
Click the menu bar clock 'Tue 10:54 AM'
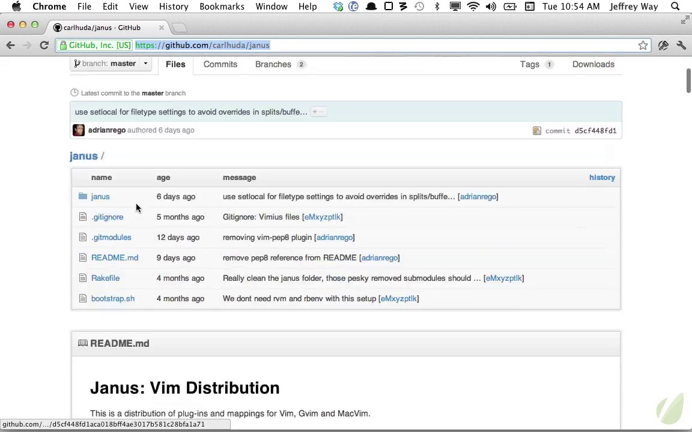tap(571, 6)
